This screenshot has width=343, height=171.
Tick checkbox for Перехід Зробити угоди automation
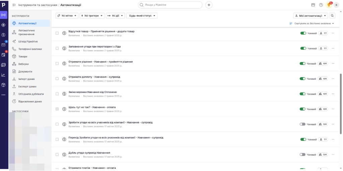(x=57, y=139)
